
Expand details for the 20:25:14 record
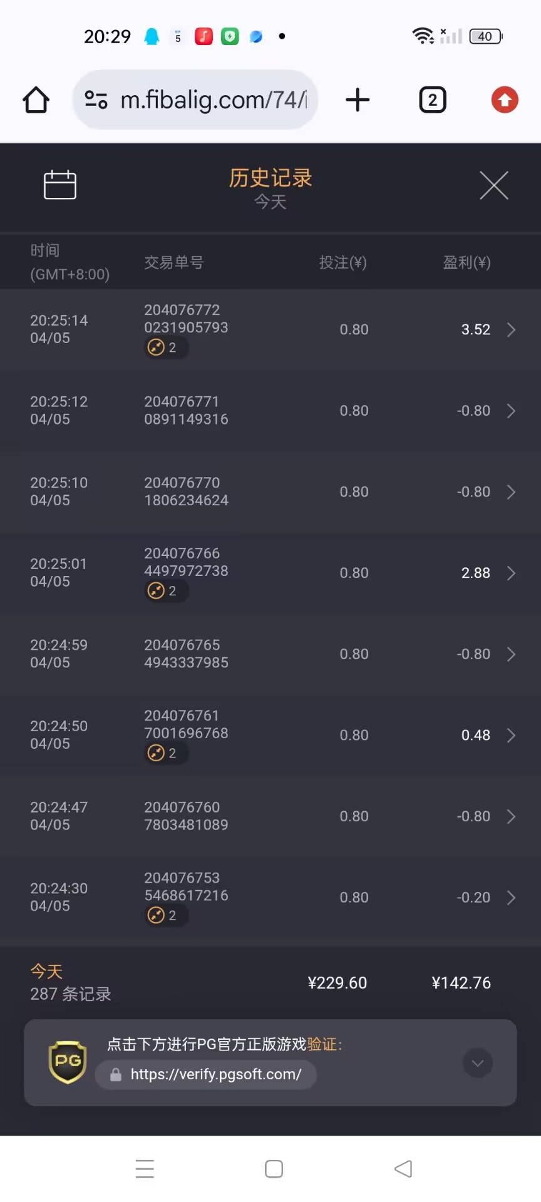point(511,330)
